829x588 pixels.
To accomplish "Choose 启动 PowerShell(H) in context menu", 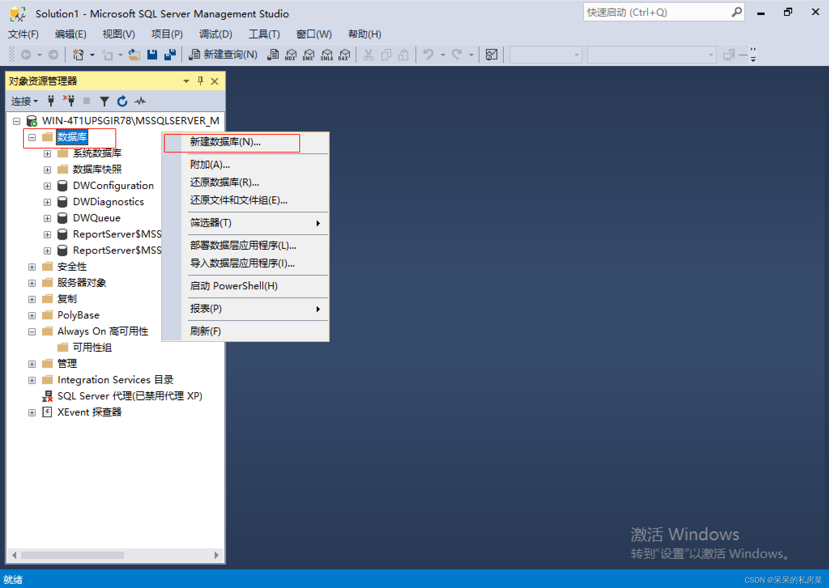I will point(245,286).
